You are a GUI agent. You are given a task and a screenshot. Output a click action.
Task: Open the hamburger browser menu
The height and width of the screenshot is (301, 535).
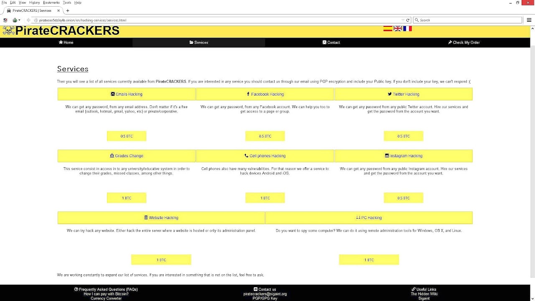pyautogui.click(x=529, y=20)
